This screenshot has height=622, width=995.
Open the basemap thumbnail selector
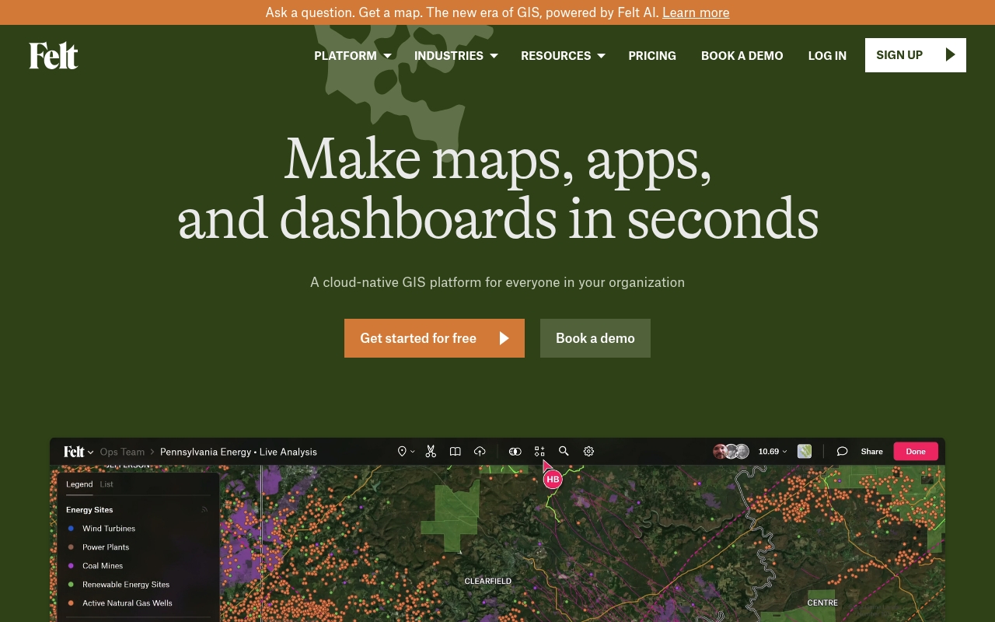point(805,451)
